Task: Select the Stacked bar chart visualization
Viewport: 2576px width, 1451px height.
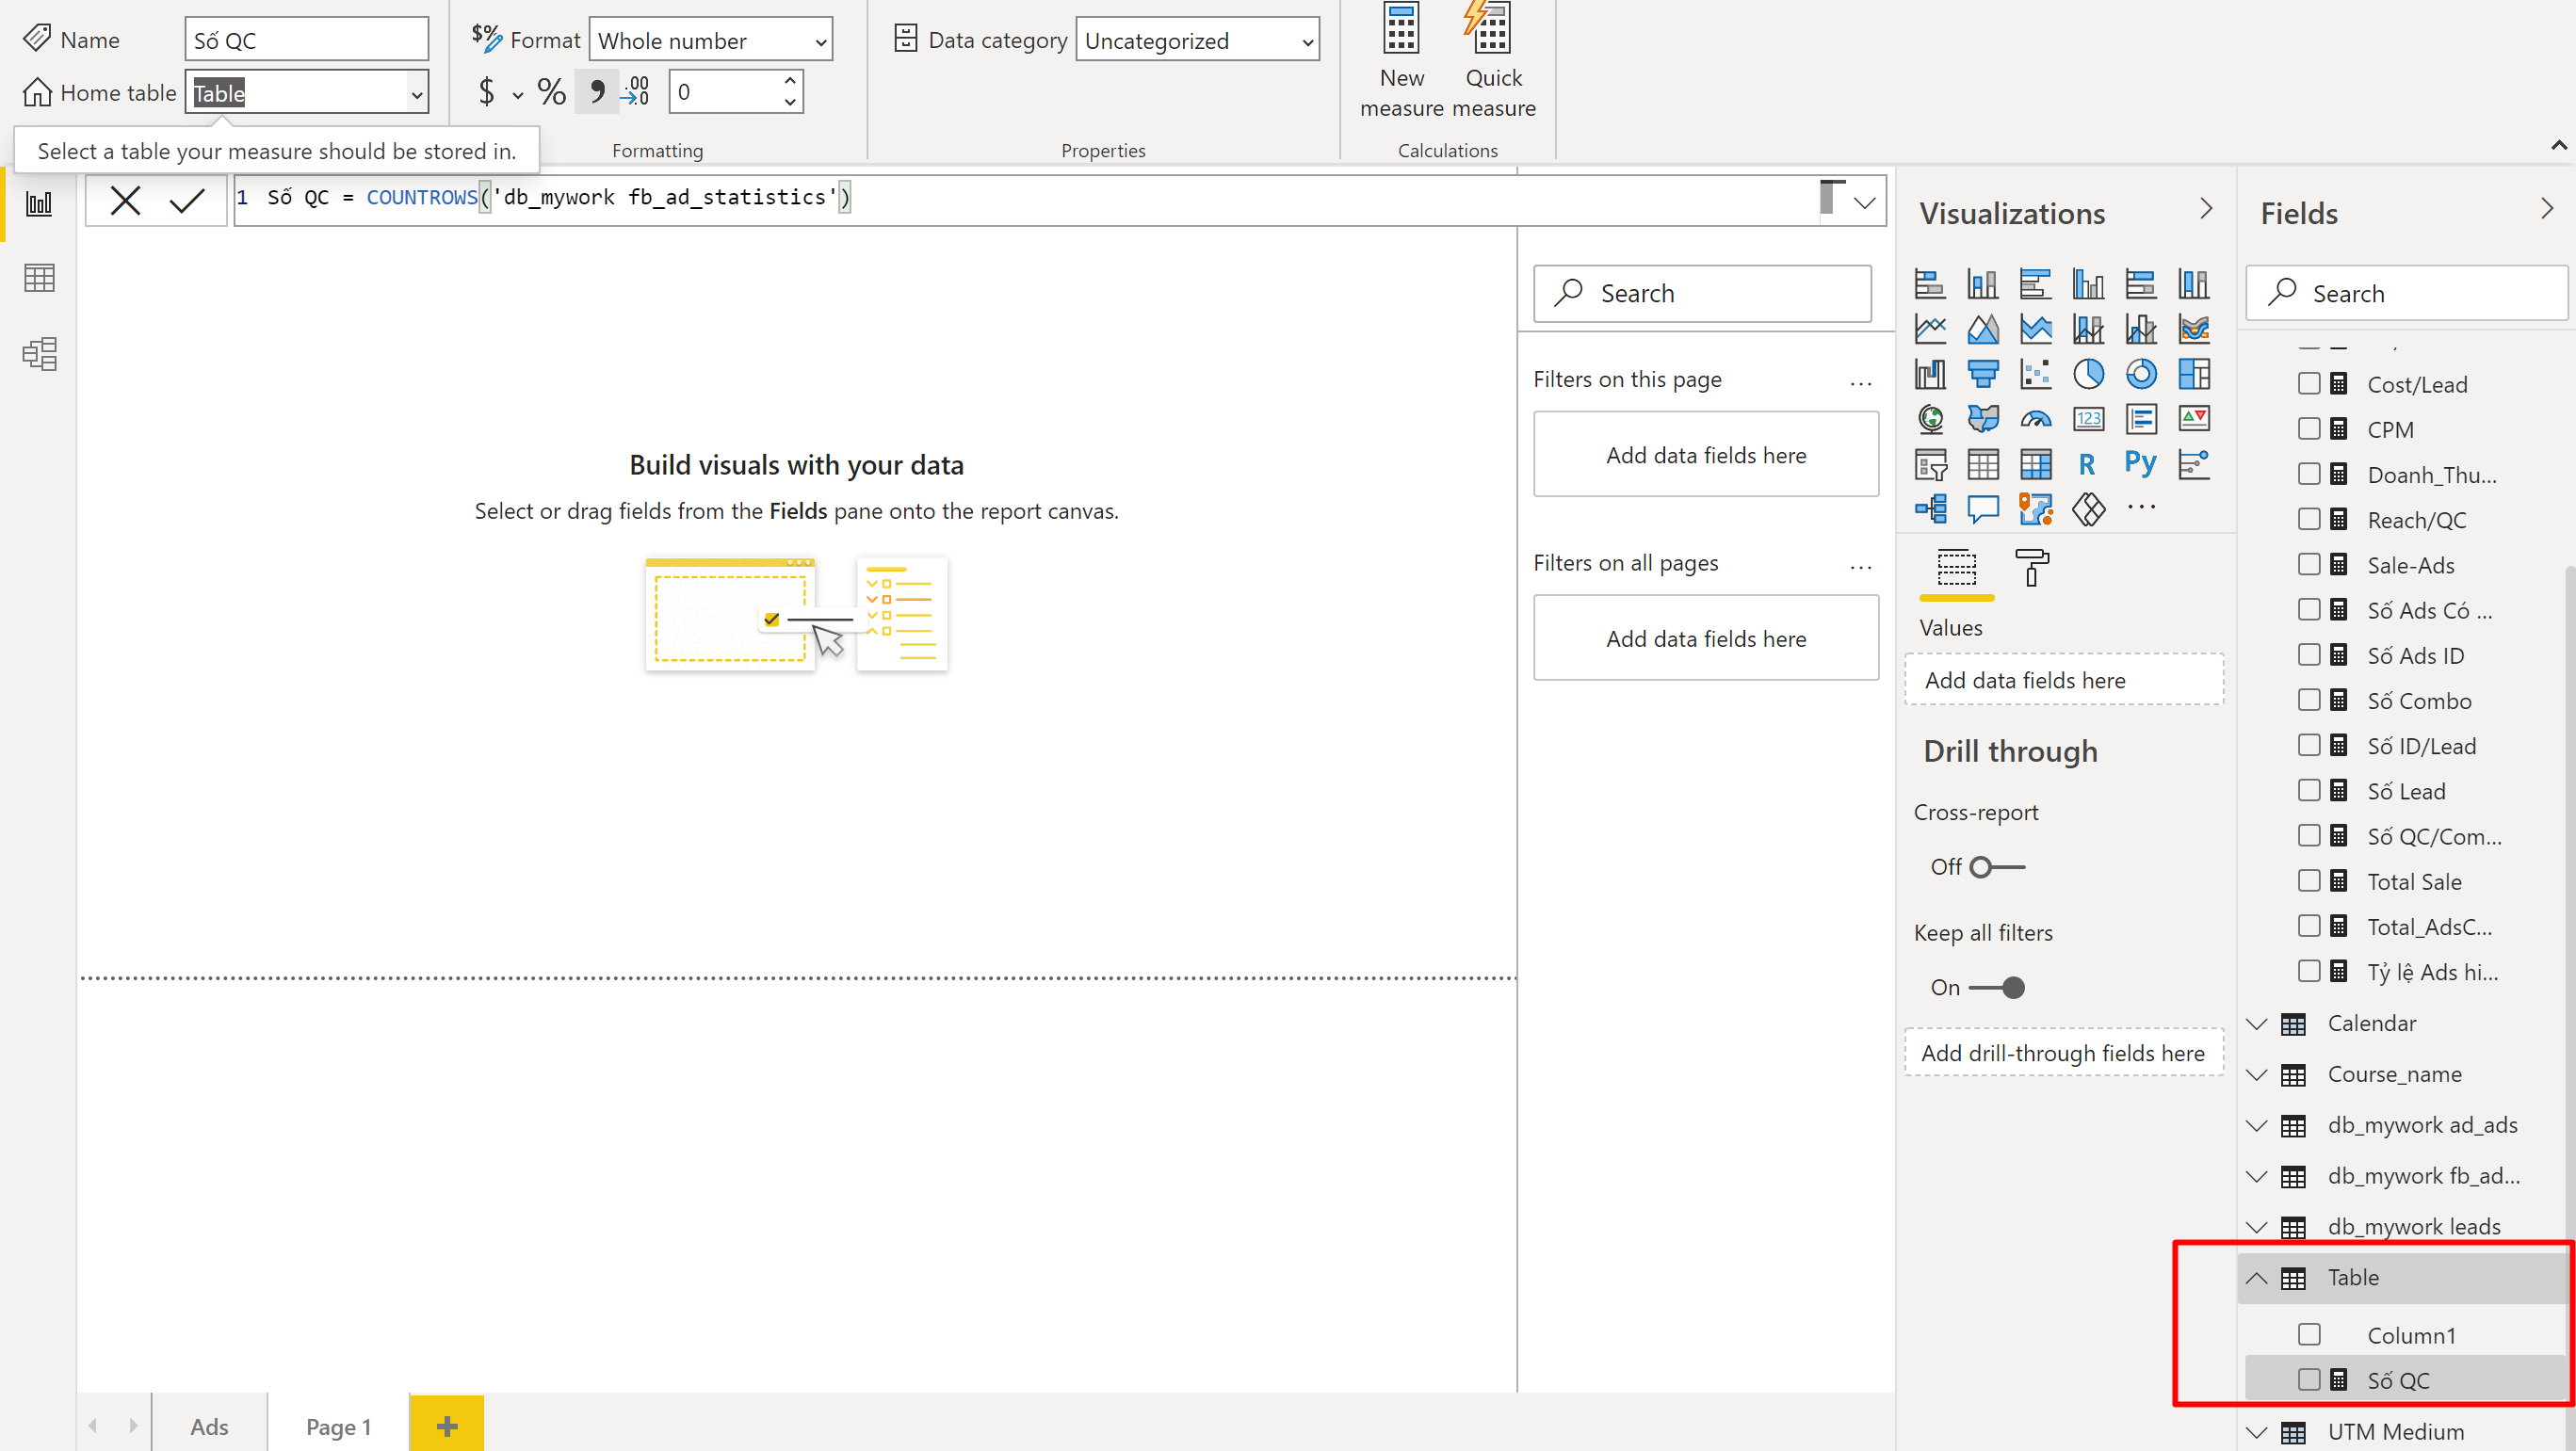Action: point(1930,284)
